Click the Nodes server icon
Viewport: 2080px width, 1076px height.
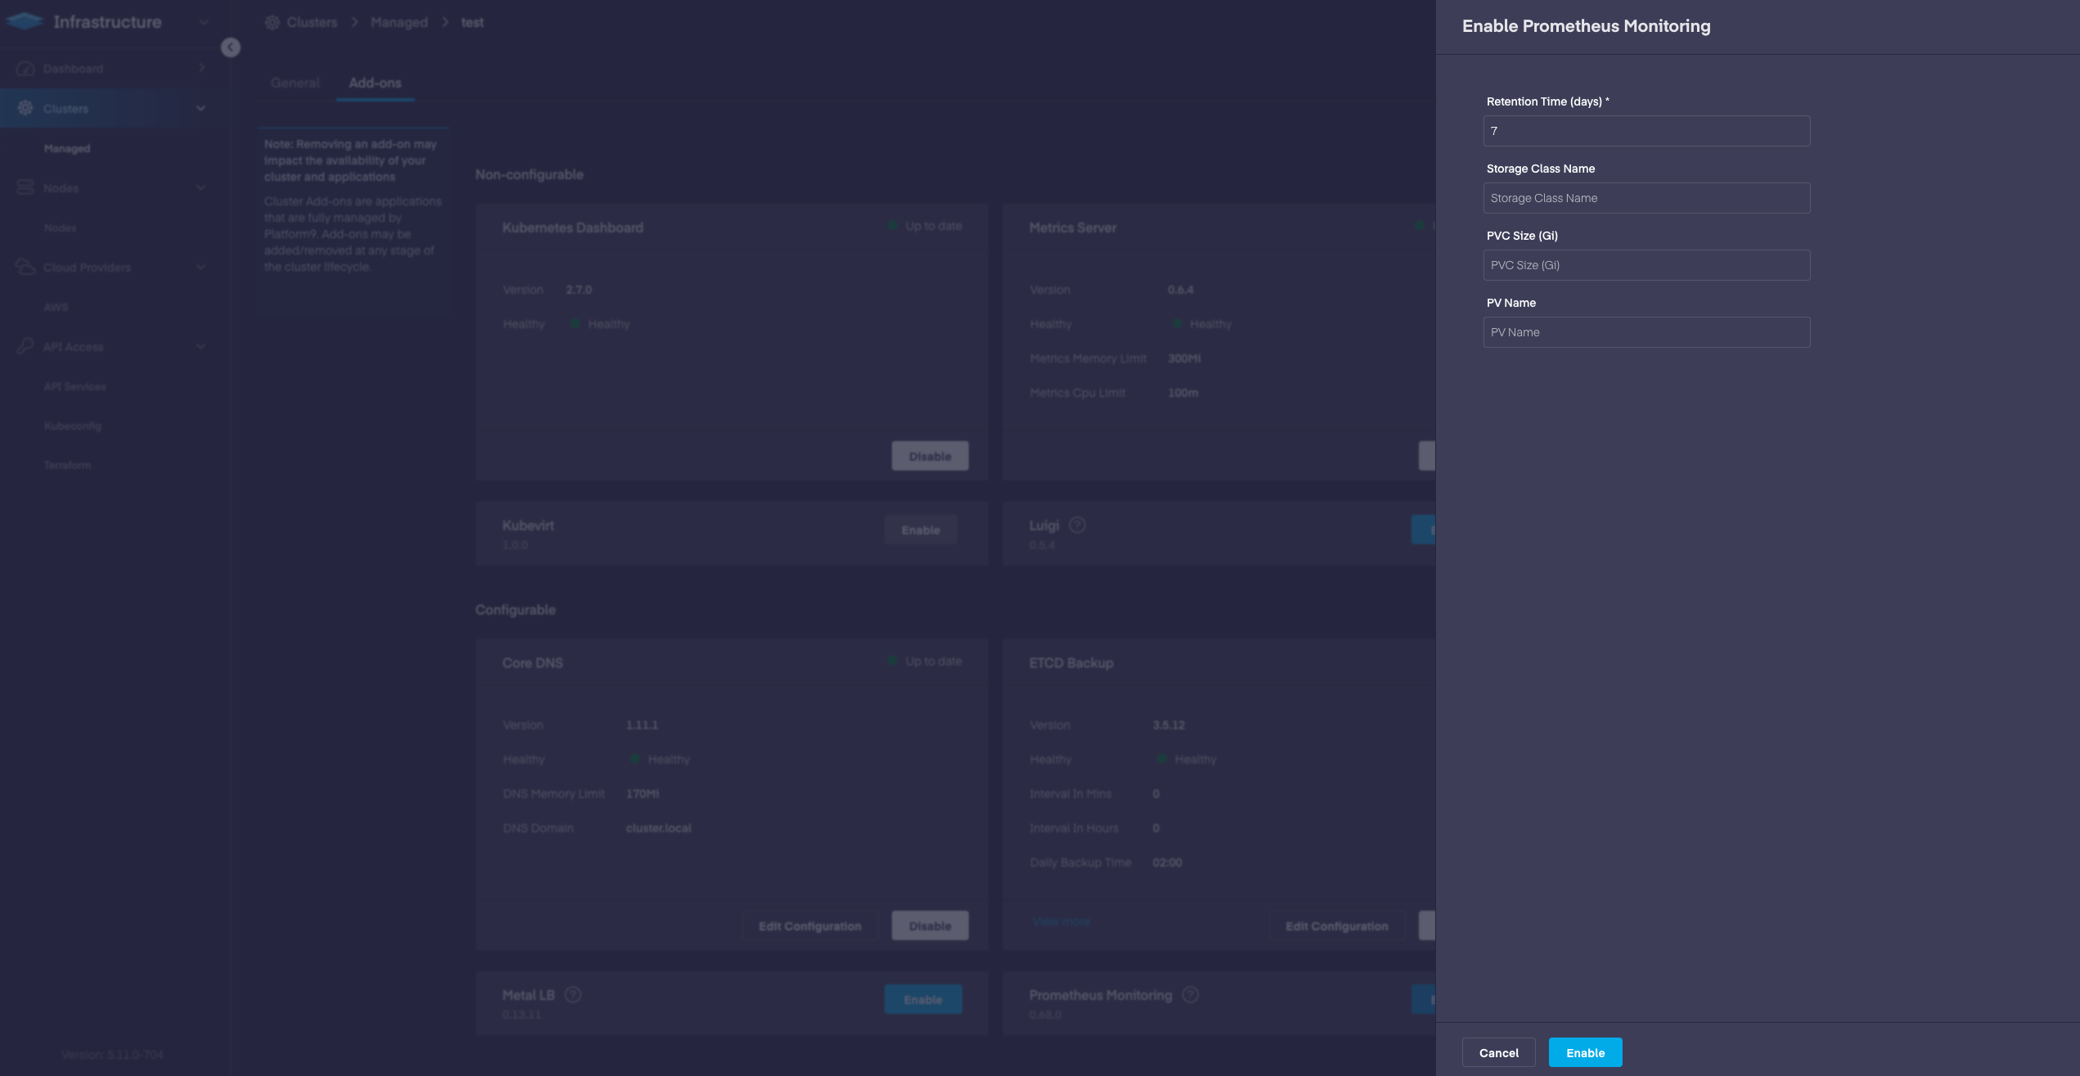pos(25,187)
